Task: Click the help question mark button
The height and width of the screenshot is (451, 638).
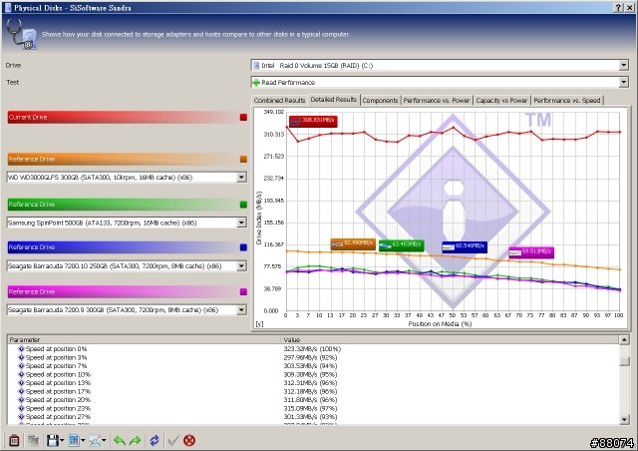Action: [618, 7]
